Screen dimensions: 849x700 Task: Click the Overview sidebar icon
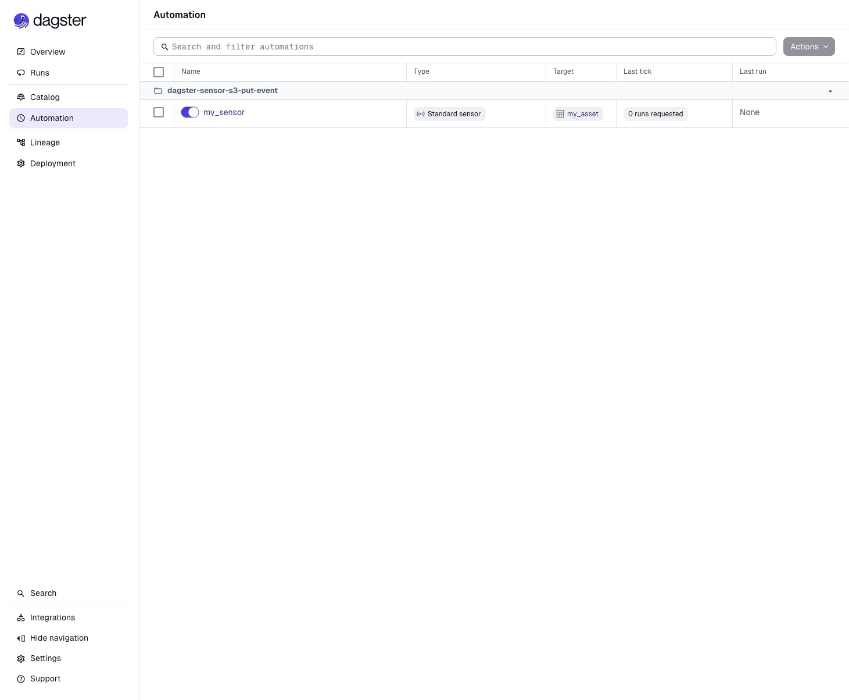[x=21, y=52]
